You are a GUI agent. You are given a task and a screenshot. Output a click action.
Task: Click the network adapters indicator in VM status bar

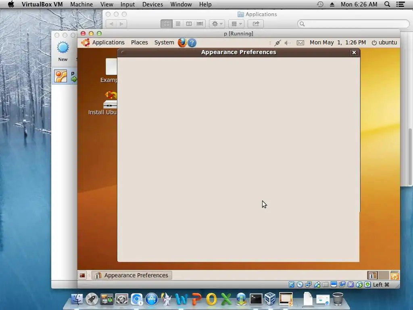308,285
